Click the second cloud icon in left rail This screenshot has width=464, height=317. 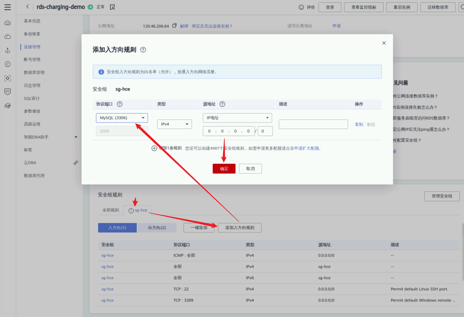(x=7, y=37)
